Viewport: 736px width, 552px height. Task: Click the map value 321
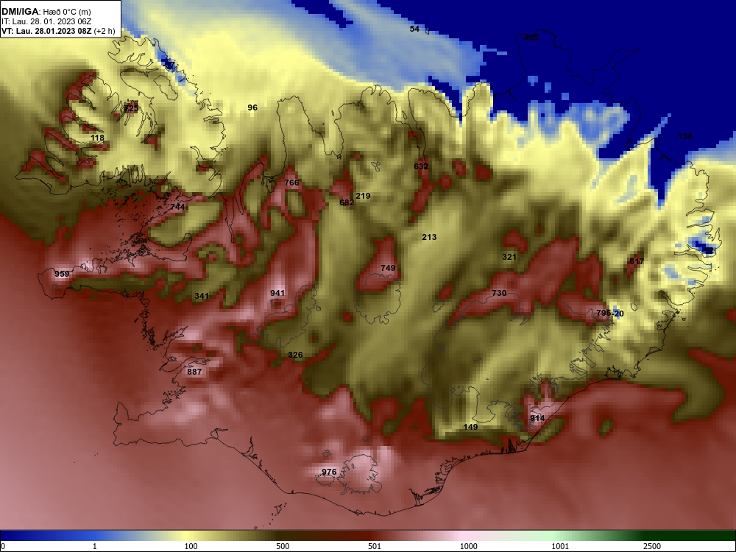coord(509,257)
